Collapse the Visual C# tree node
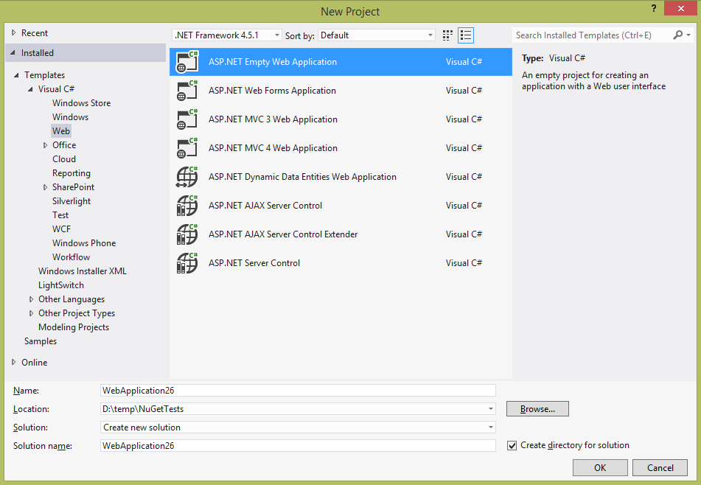 [30, 89]
